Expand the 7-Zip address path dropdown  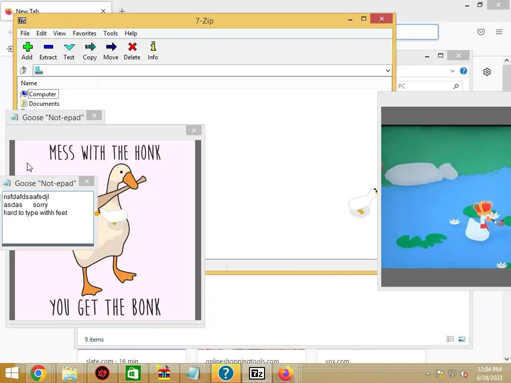388,70
